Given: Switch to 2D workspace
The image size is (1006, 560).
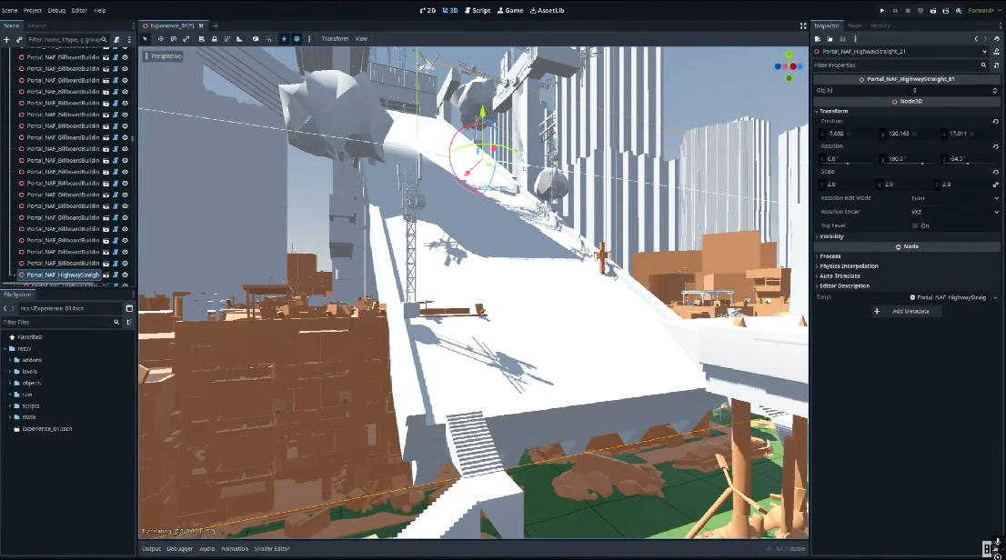Looking at the screenshot, I should [428, 10].
